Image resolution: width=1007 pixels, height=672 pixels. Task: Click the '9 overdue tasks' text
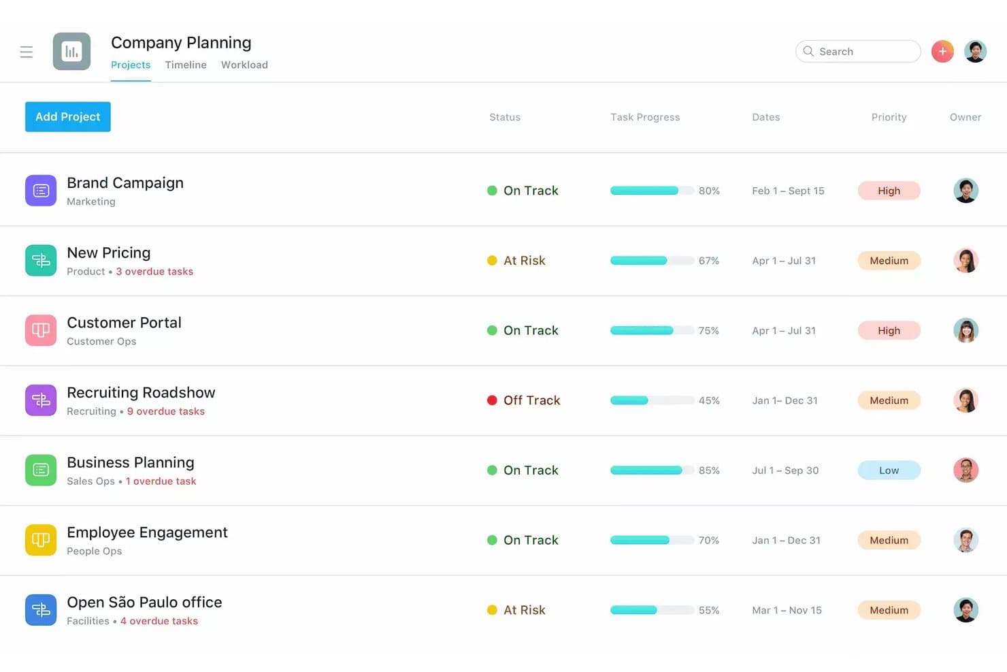point(166,411)
